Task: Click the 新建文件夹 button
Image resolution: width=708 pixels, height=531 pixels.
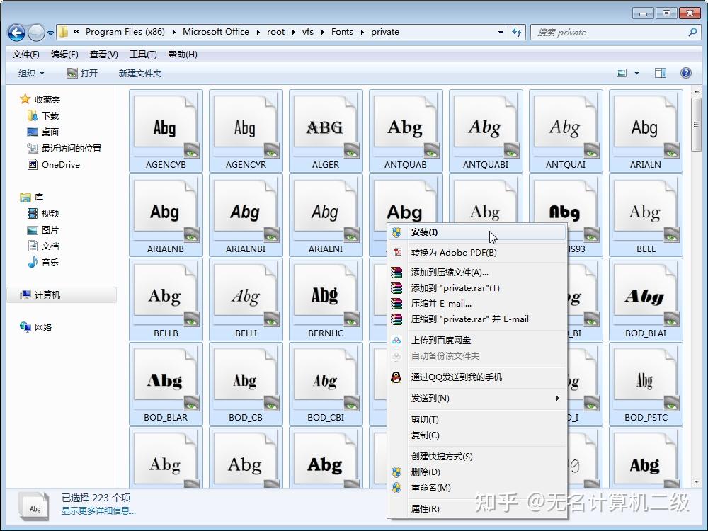Action: [x=140, y=73]
